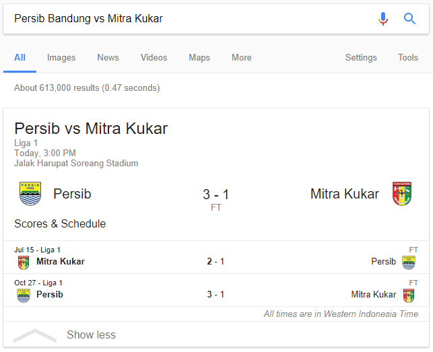Collapse the card with Show less
Viewport: 433px width, 352px height.
click(x=91, y=335)
